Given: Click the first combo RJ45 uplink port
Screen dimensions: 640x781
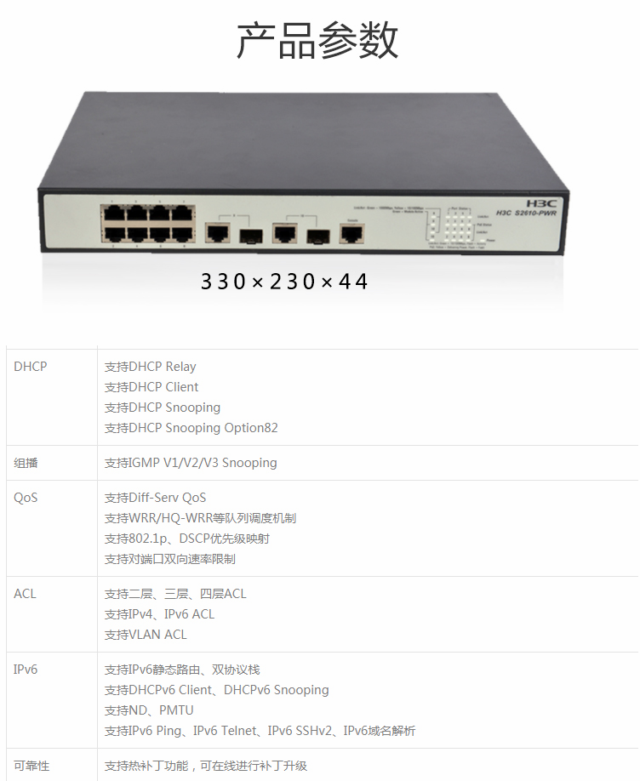Looking at the screenshot, I should coord(218,232).
